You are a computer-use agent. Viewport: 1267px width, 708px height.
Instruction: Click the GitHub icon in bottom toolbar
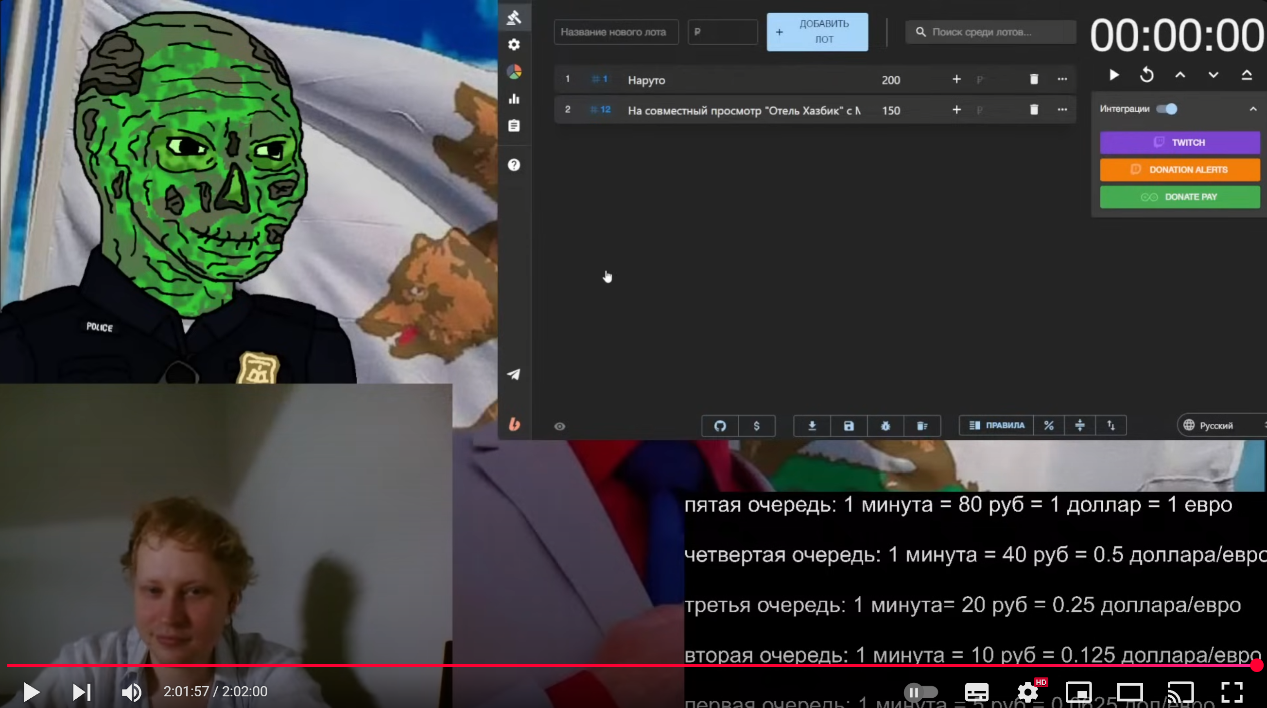(720, 426)
